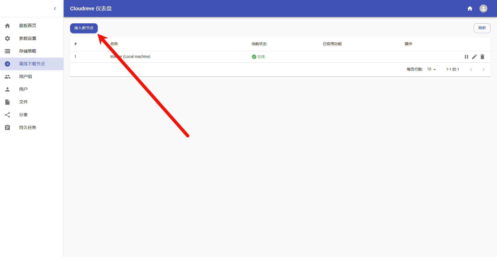Viewport: 497px width, 257px height.
Task: Open 存储策略 in the sidebar
Action: click(32, 51)
